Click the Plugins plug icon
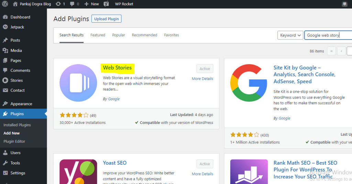Screen dimensions: 352x184 click(5, 114)
